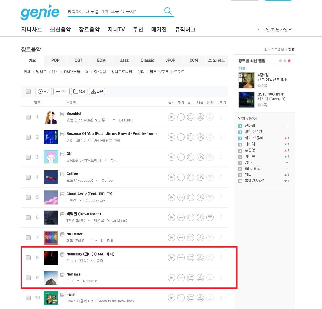
Task: Save OK to a folder
Action: 191,157
